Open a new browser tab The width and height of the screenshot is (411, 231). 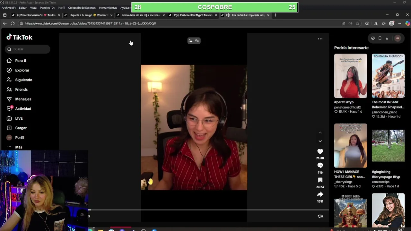click(x=275, y=15)
